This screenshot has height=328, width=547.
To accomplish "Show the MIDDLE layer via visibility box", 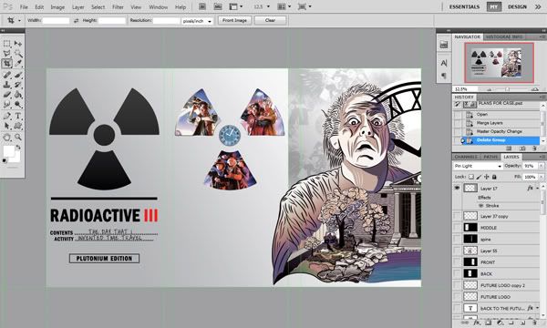I will [457, 228].
